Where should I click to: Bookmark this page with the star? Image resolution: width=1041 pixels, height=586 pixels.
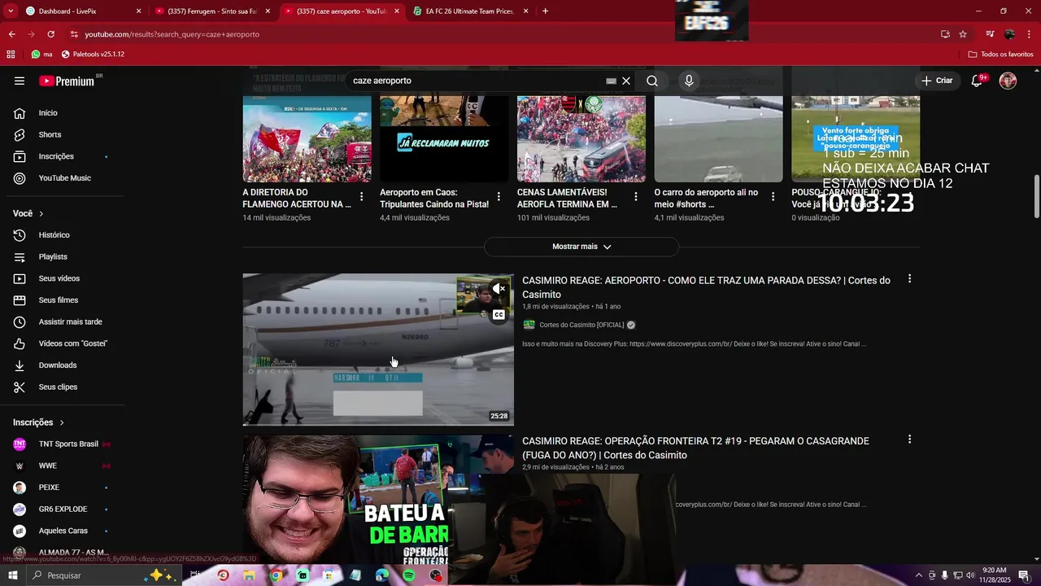963,34
